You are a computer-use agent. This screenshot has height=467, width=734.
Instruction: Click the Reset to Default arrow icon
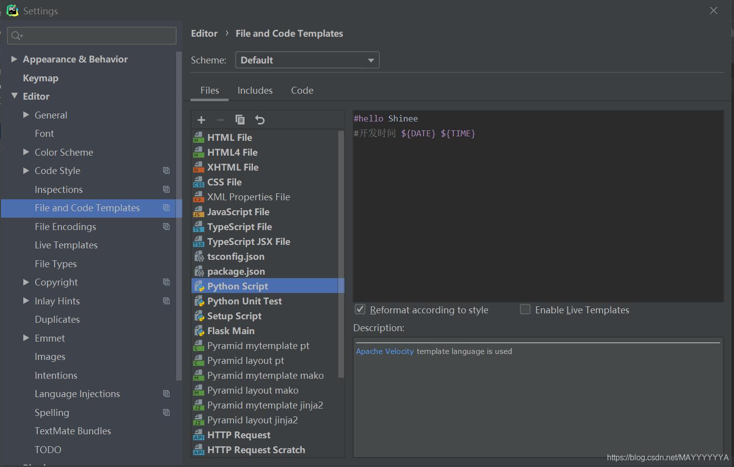[x=260, y=120]
